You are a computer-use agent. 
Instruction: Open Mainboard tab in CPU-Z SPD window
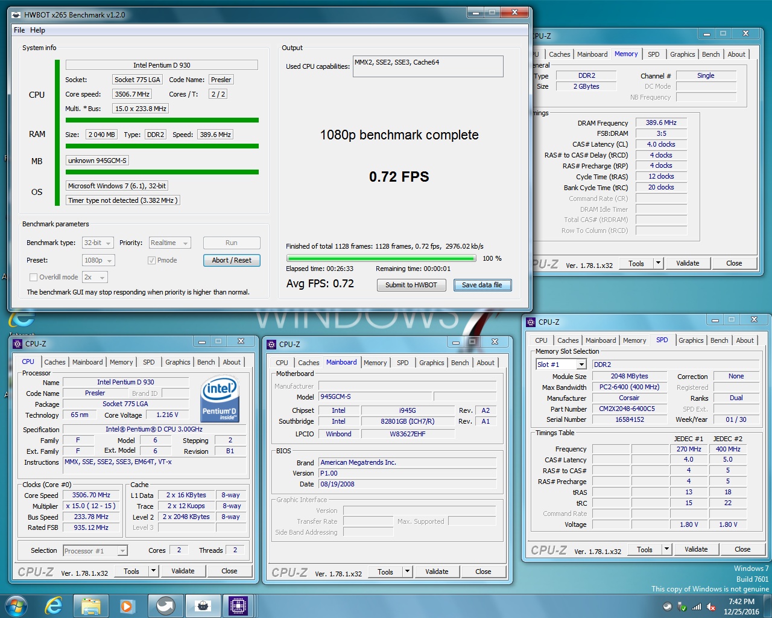coord(601,340)
